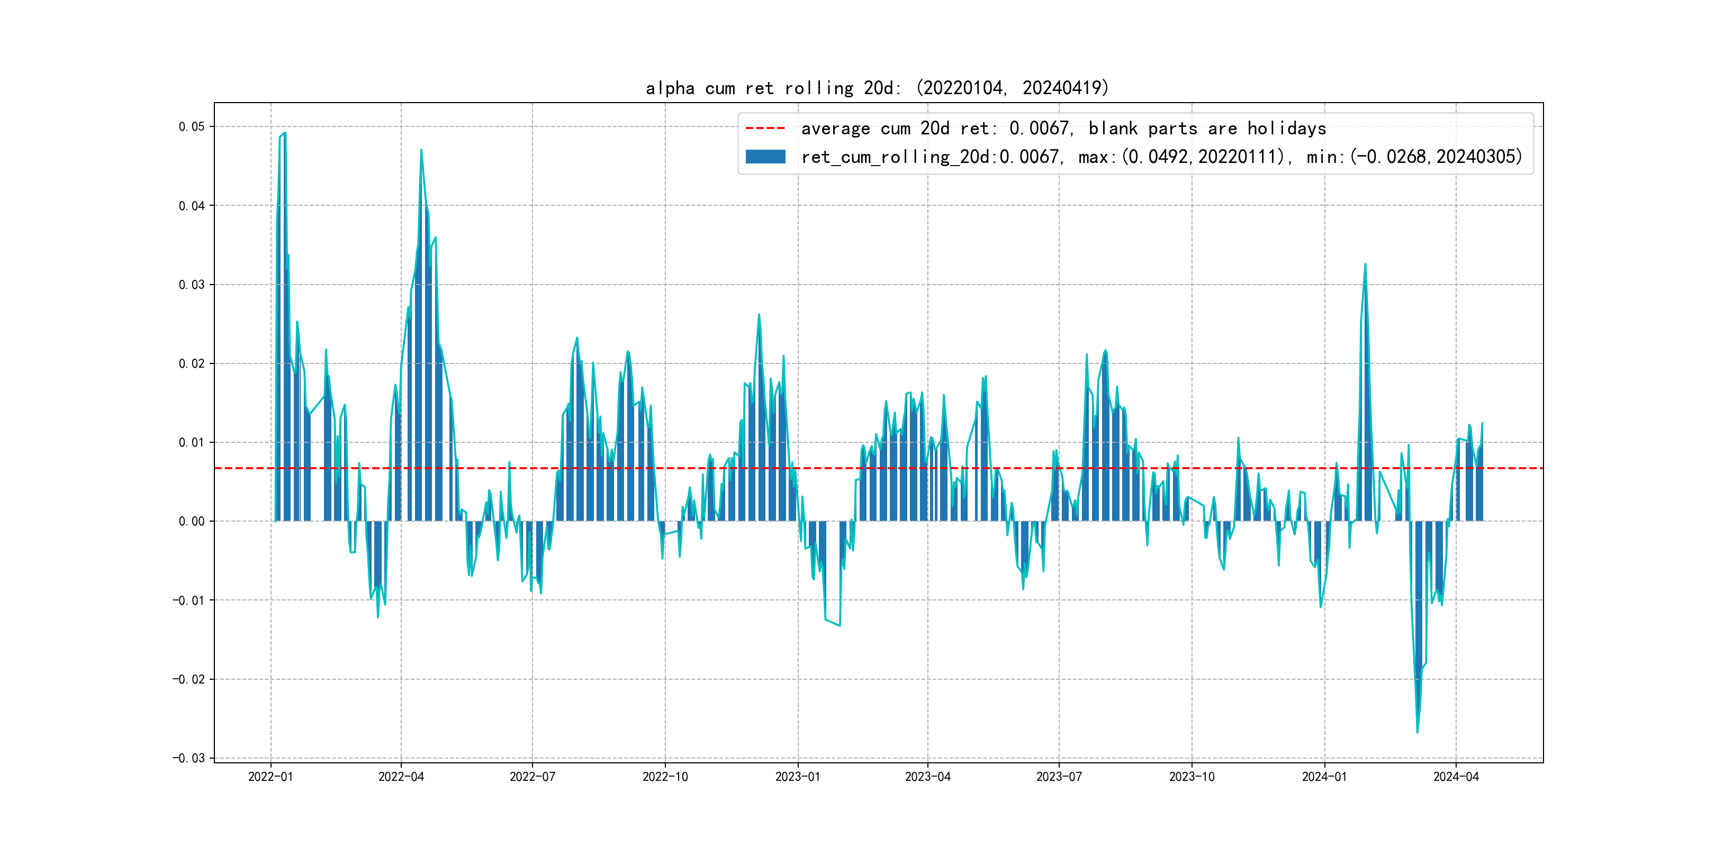Click the chart title text
Image resolution: width=1715 pixels, height=857 pixels.
(x=878, y=88)
